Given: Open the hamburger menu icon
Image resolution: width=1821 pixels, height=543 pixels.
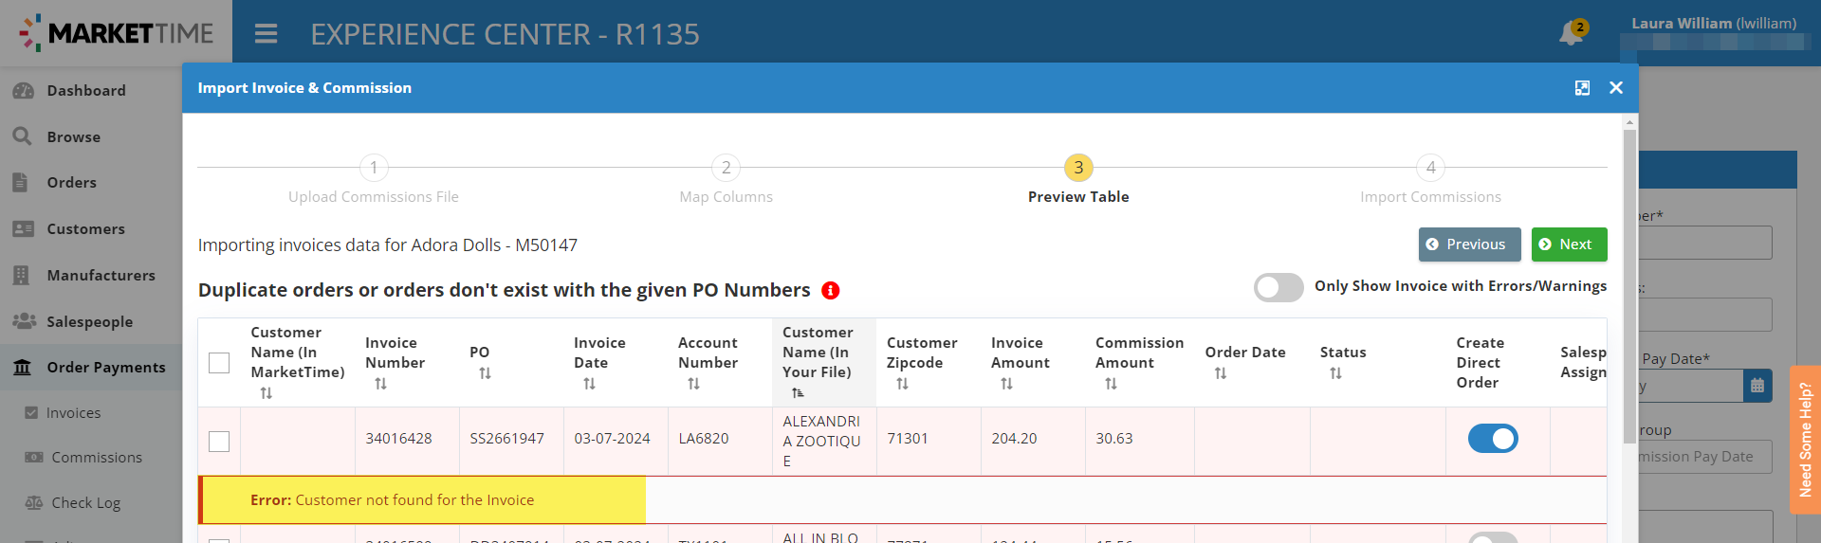Looking at the screenshot, I should coord(267,34).
